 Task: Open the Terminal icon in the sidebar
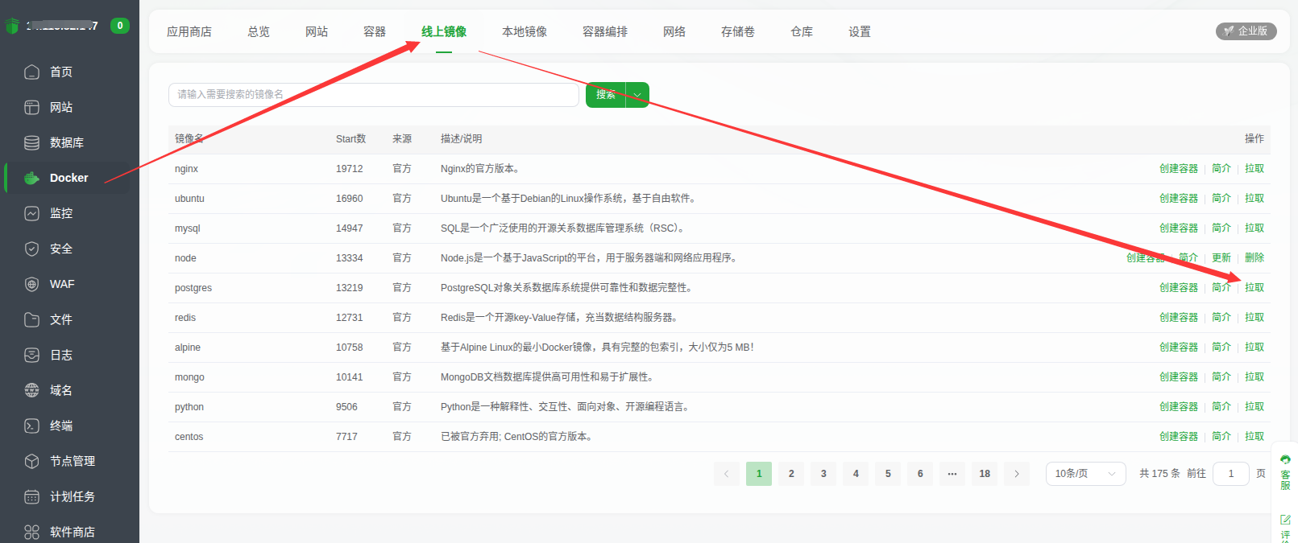[31, 426]
